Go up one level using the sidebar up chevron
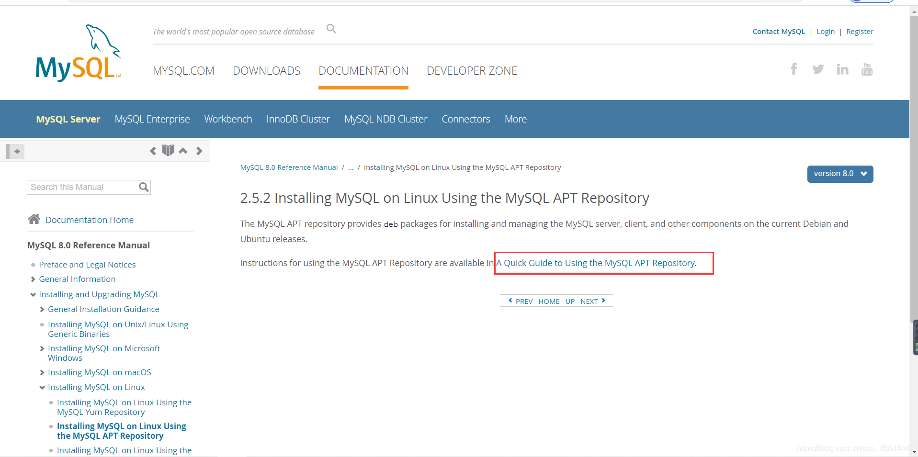Screen dimensions: 918x457 tap(183, 151)
